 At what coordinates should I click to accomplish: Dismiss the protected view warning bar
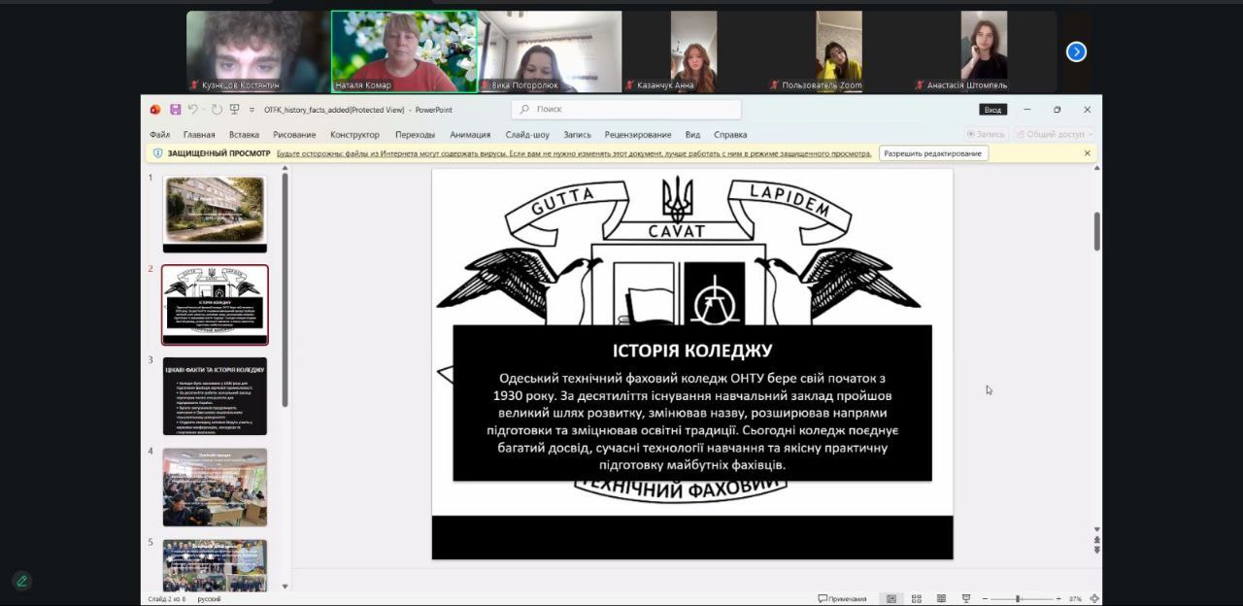coord(1087,153)
